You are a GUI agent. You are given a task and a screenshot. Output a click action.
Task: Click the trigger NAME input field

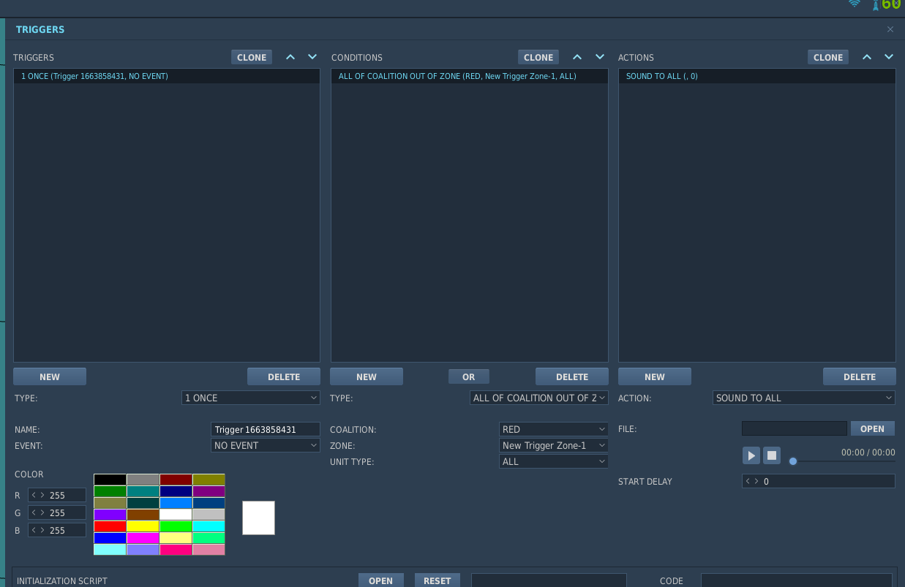pos(266,429)
